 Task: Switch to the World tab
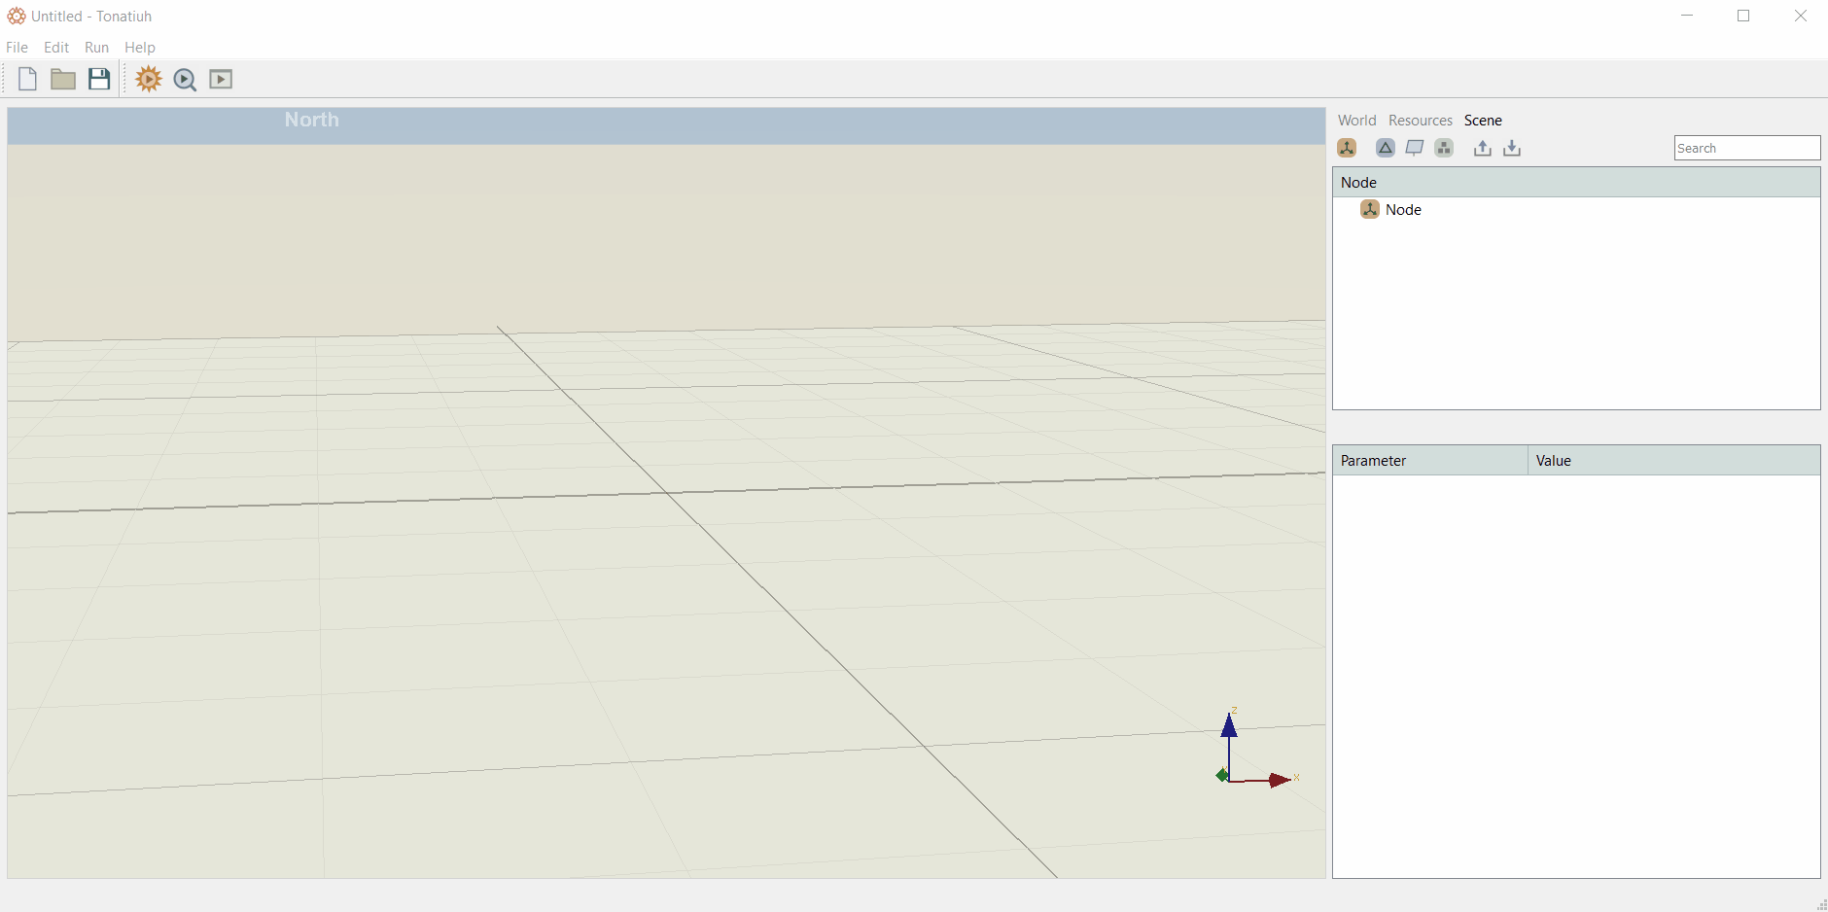point(1356,121)
